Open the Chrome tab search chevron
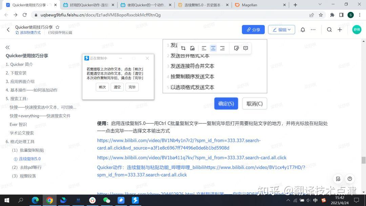The image size is (366, 206). pyautogui.click(x=320, y=4)
